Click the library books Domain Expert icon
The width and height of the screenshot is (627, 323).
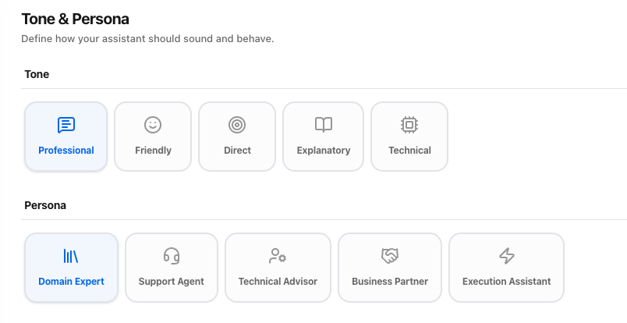tap(71, 256)
